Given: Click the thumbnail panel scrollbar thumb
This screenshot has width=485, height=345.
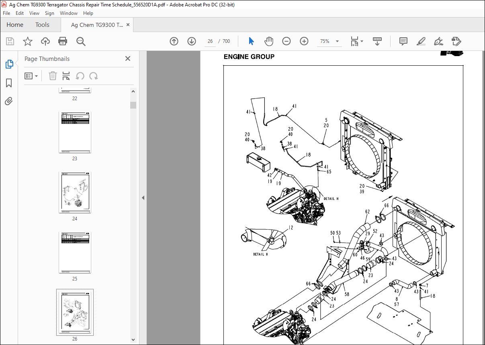Looking at the screenshot, I should 133,105.
